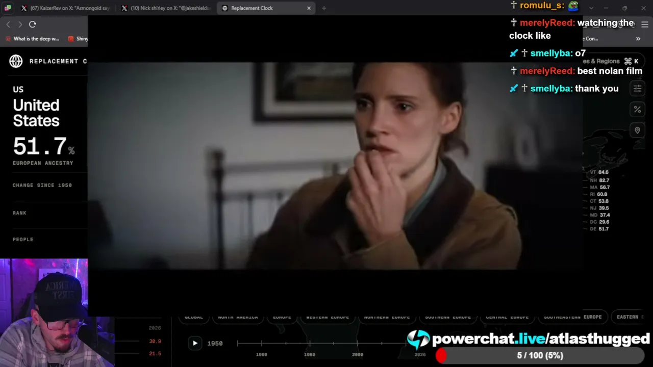The width and height of the screenshot is (653, 367).
Task: Click the map location pin icon
Action: click(x=637, y=130)
